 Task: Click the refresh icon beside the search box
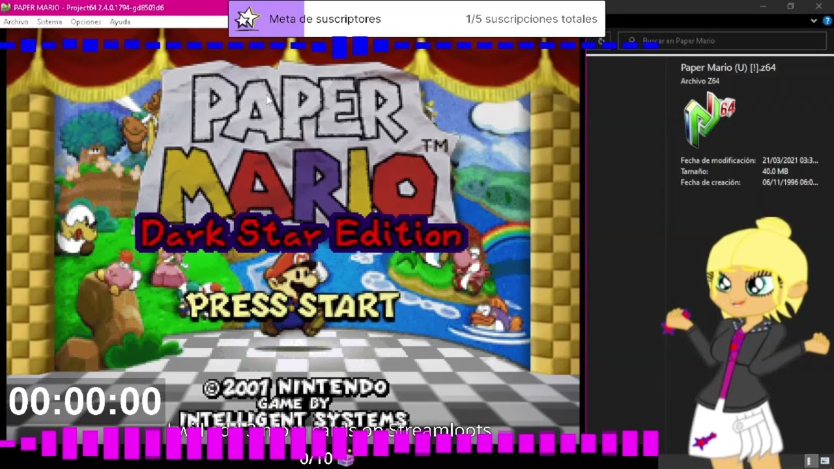[x=601, y=40]
